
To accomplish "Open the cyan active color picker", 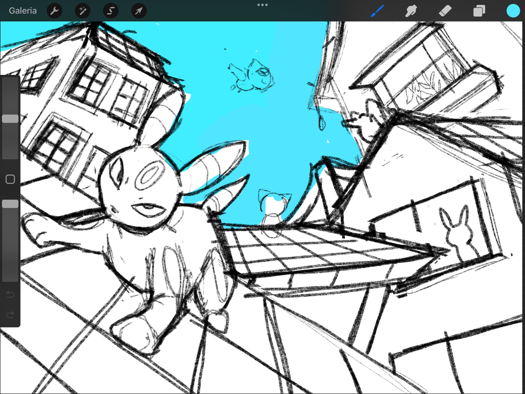I will [x=513, y=11].
